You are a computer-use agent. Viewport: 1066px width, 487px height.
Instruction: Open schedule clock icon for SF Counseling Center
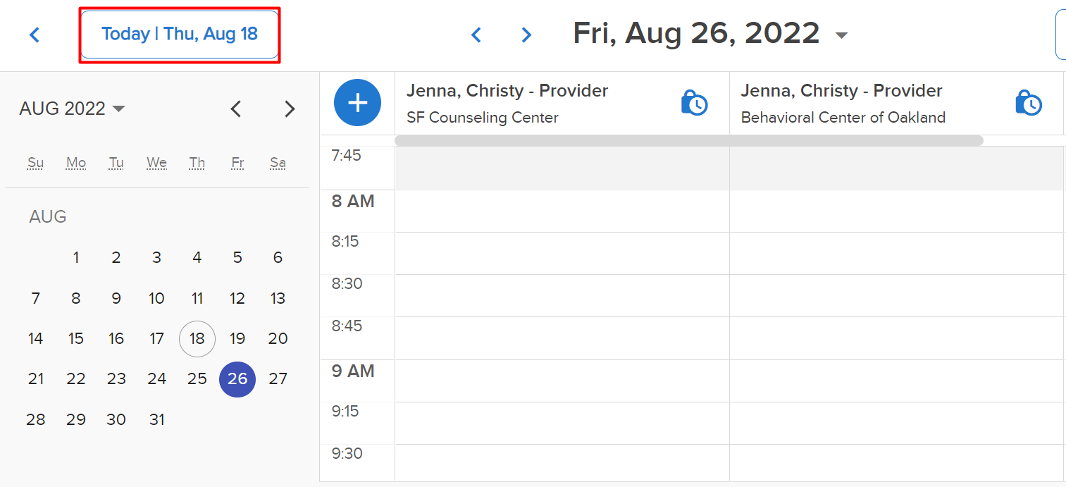694,103
